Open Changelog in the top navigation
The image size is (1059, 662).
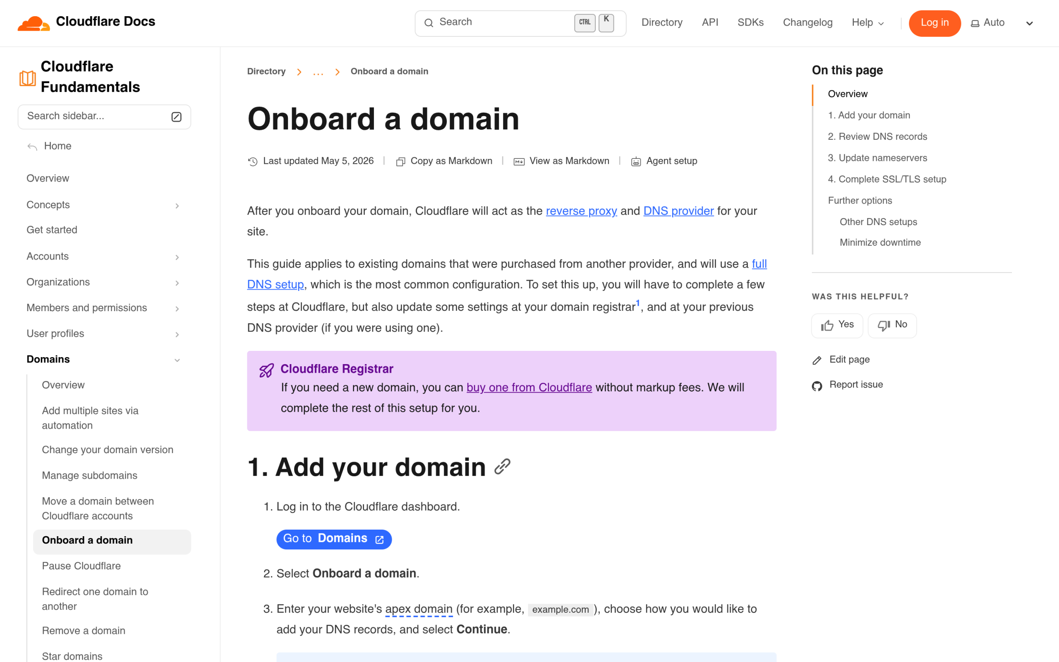(x=807, y=23)
